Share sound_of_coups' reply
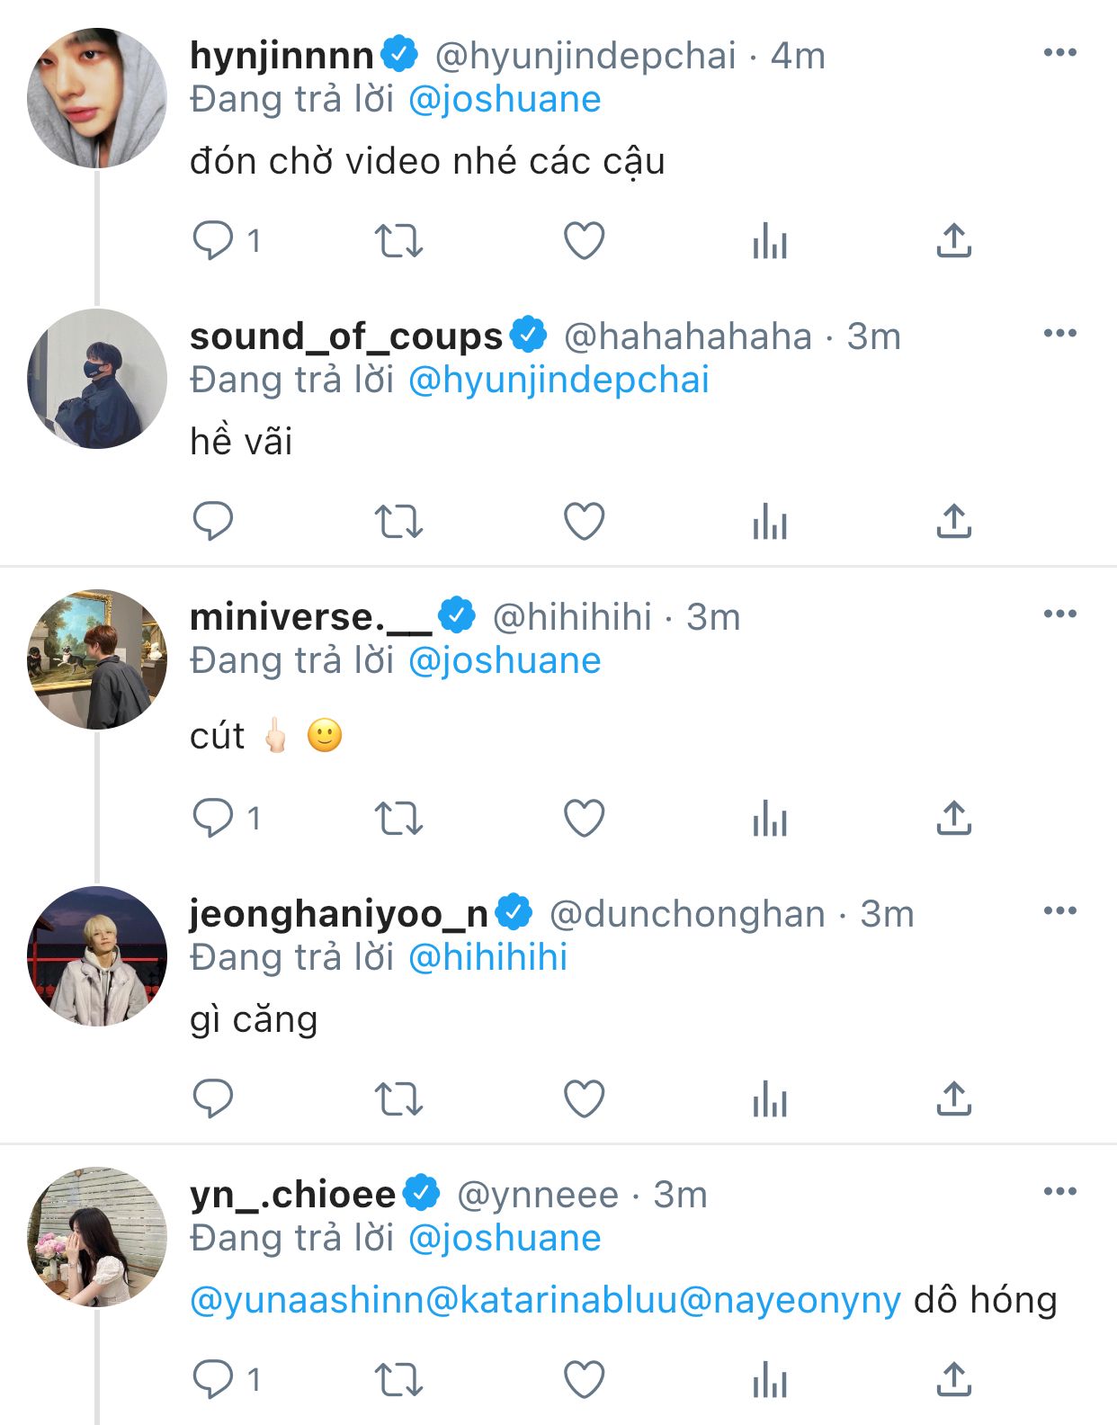This screenshot has width=1117, height=1425. [x=954, y=522]
